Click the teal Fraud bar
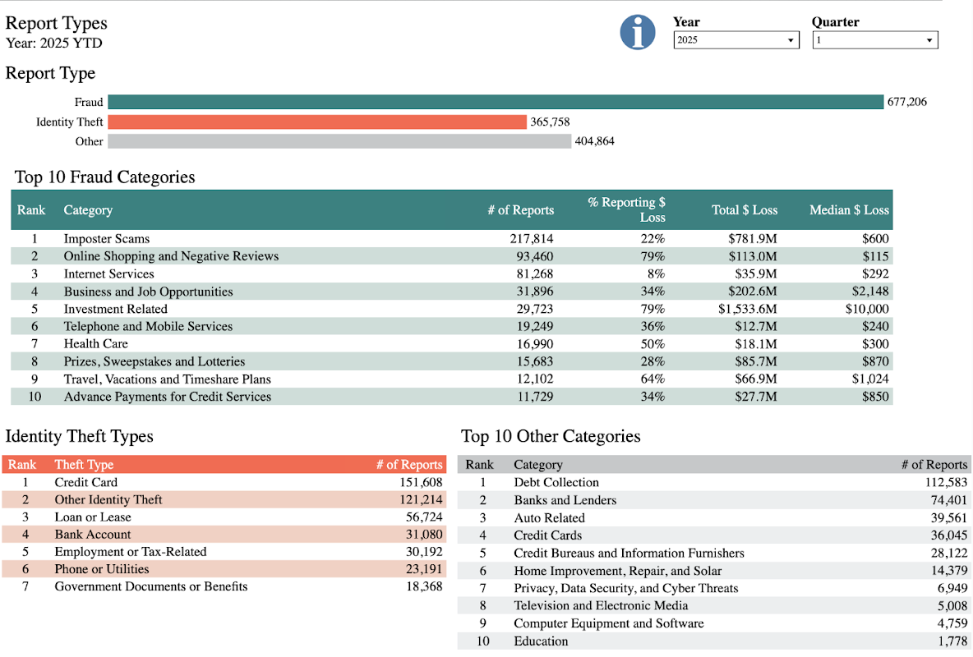This screenshot has width=973, height=657. pyautogui.click(x=495, y=102)
